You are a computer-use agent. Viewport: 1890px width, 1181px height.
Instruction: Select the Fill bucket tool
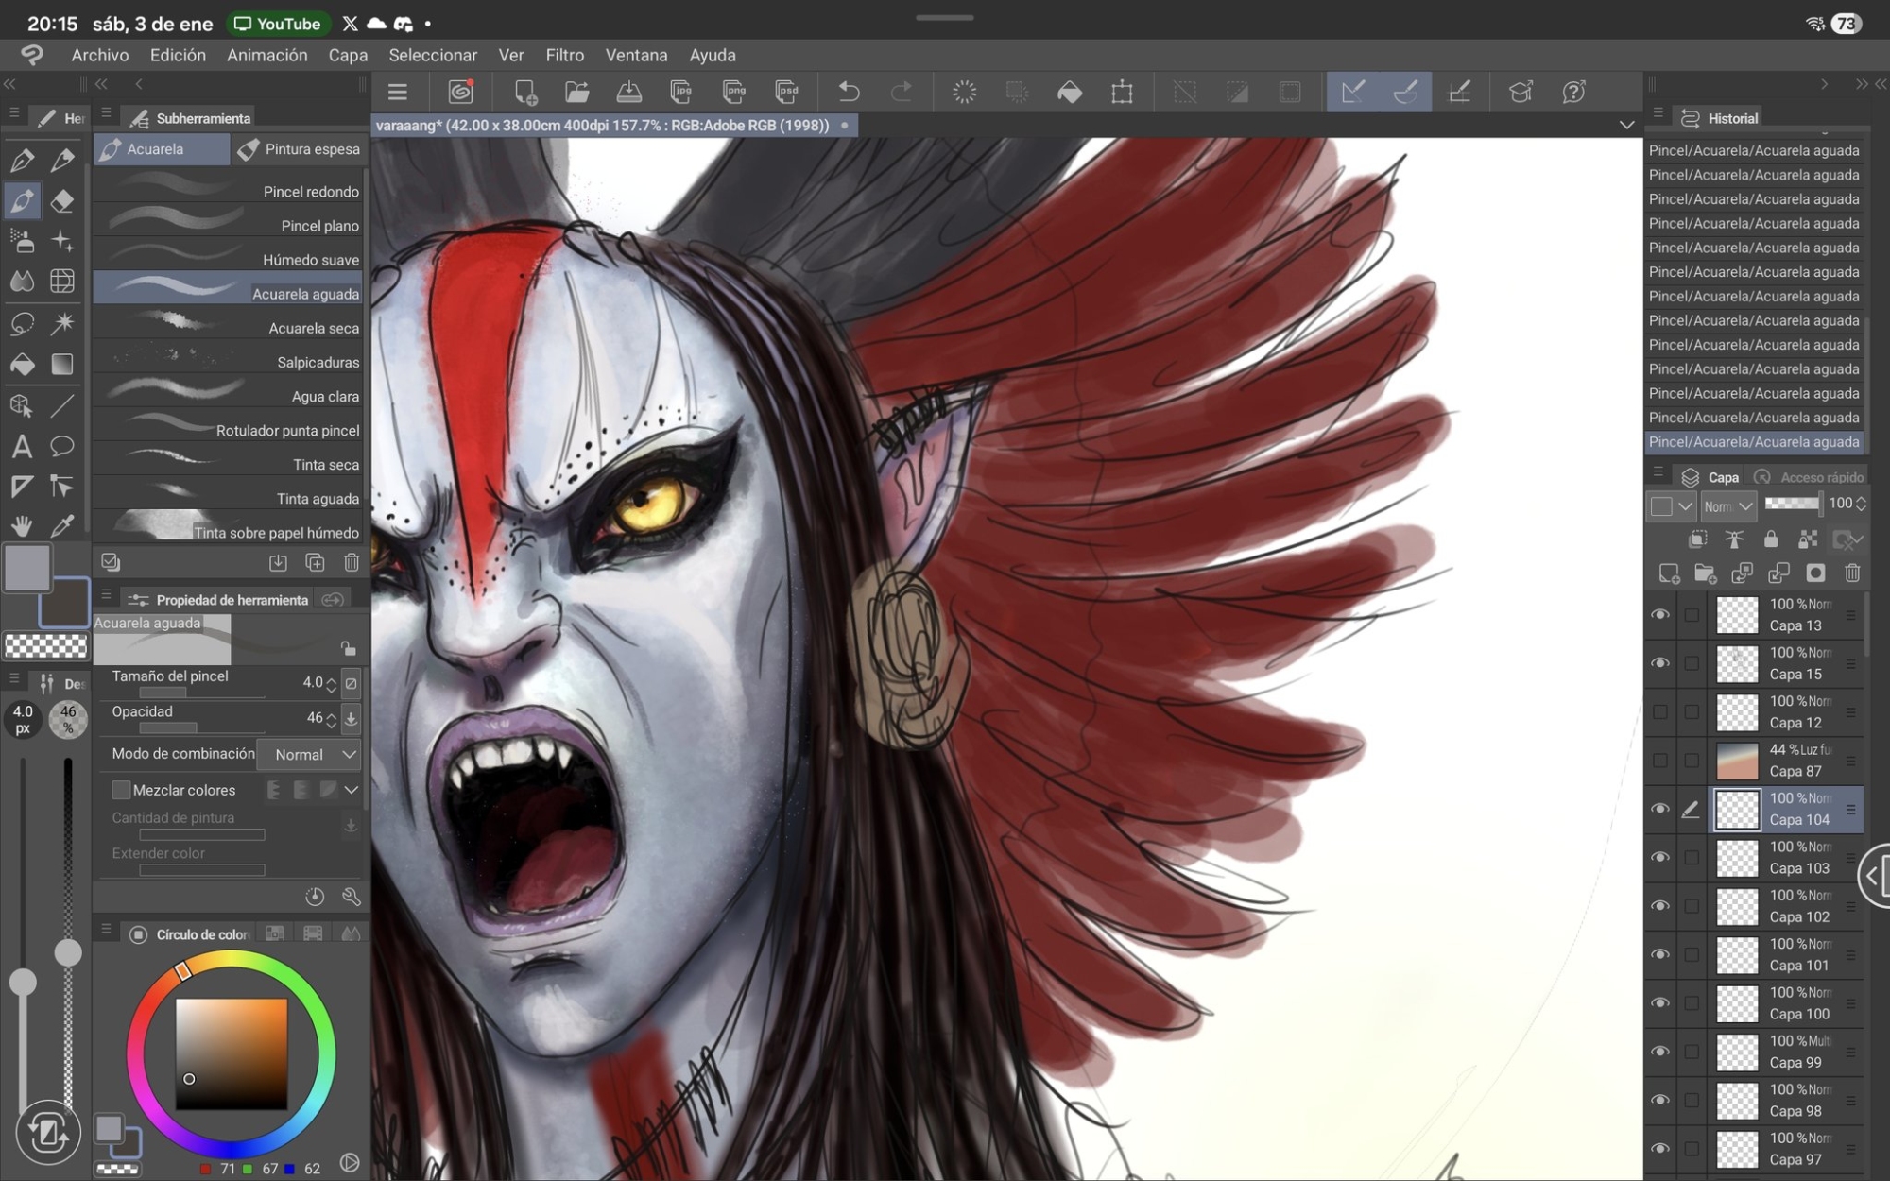coord(22,364)
